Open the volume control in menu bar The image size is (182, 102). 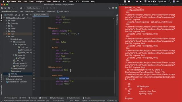141,1
